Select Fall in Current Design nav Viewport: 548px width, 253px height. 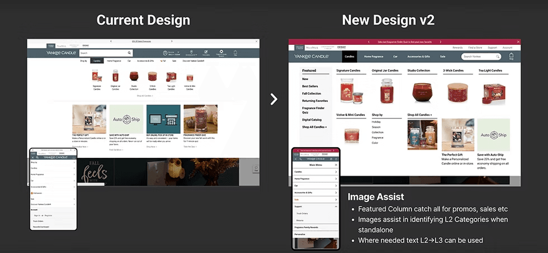[x=163, y=61]
